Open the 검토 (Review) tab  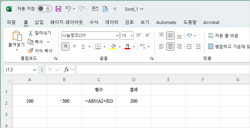pos(129,22)
